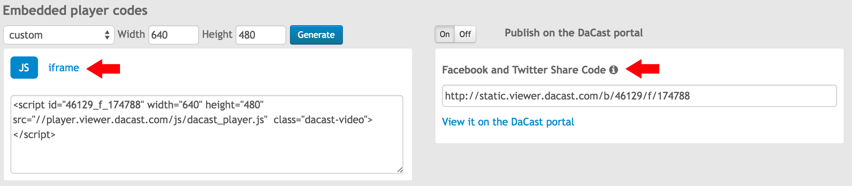The image size is (852, 186).
Task: Switch the publish toggle to Off
Action: click(465, 34)
